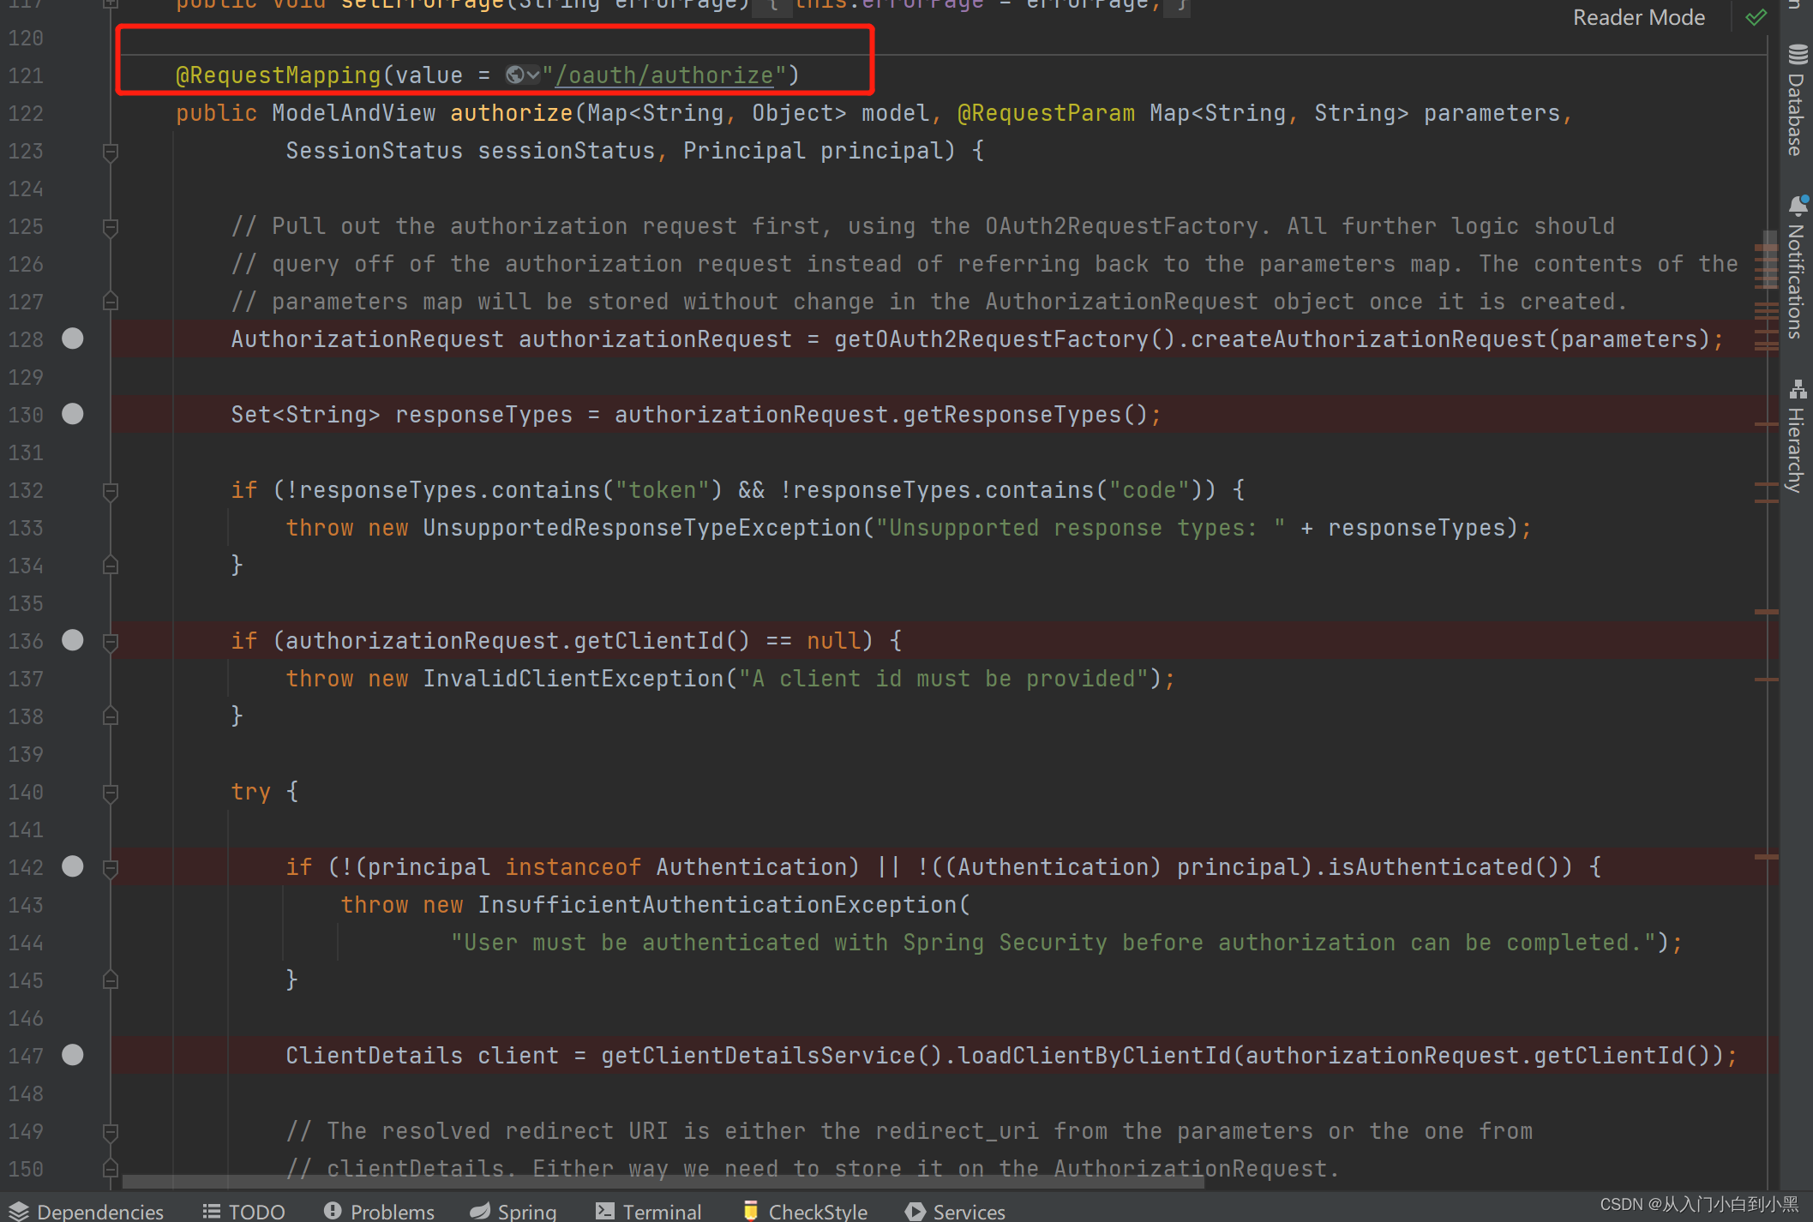Click InvalidClientException on line 137
The width and height of the screenshot is (1813, 1222).
573,679
